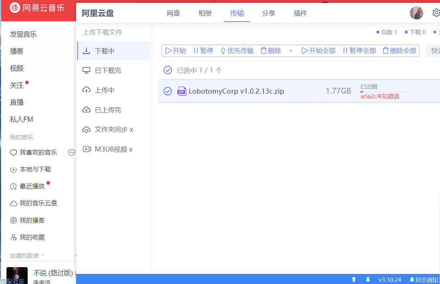440x284 pixels.
Task: Open 私人FM in NetEase Cloud Music
Action: (21, 119)
